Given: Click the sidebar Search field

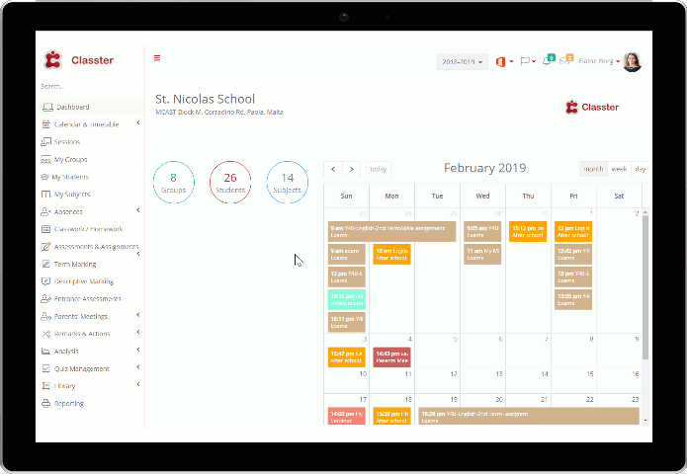Looking at the screenshot, I should [x=90, y=87].
